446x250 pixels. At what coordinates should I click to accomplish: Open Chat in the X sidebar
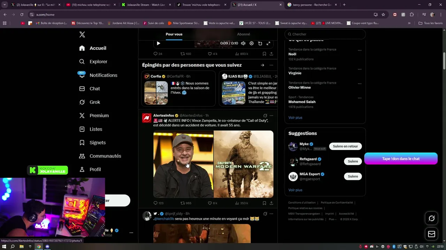[90, 89]
